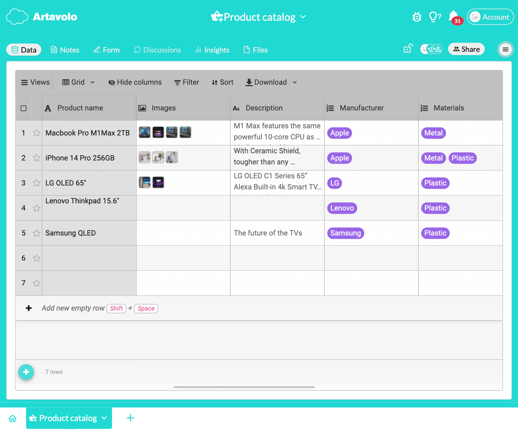Open the Form tab
The width and height of the screenshot is (518, 431).
click(107, 50)
